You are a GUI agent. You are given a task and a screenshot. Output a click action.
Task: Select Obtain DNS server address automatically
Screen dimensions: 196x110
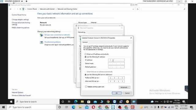(85, 72)
